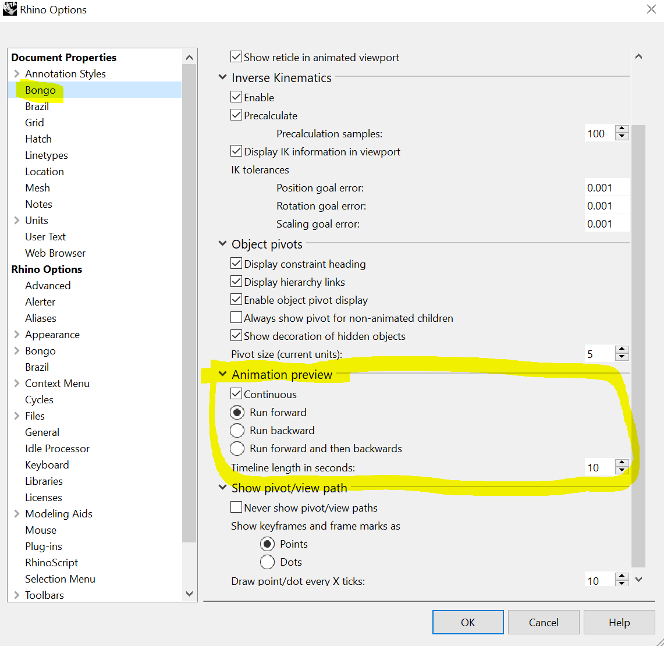The width and height of the screenshot is (664, 646).
Task: Expand Bongo under Rhino Options
Action: (x=16, y=351)
